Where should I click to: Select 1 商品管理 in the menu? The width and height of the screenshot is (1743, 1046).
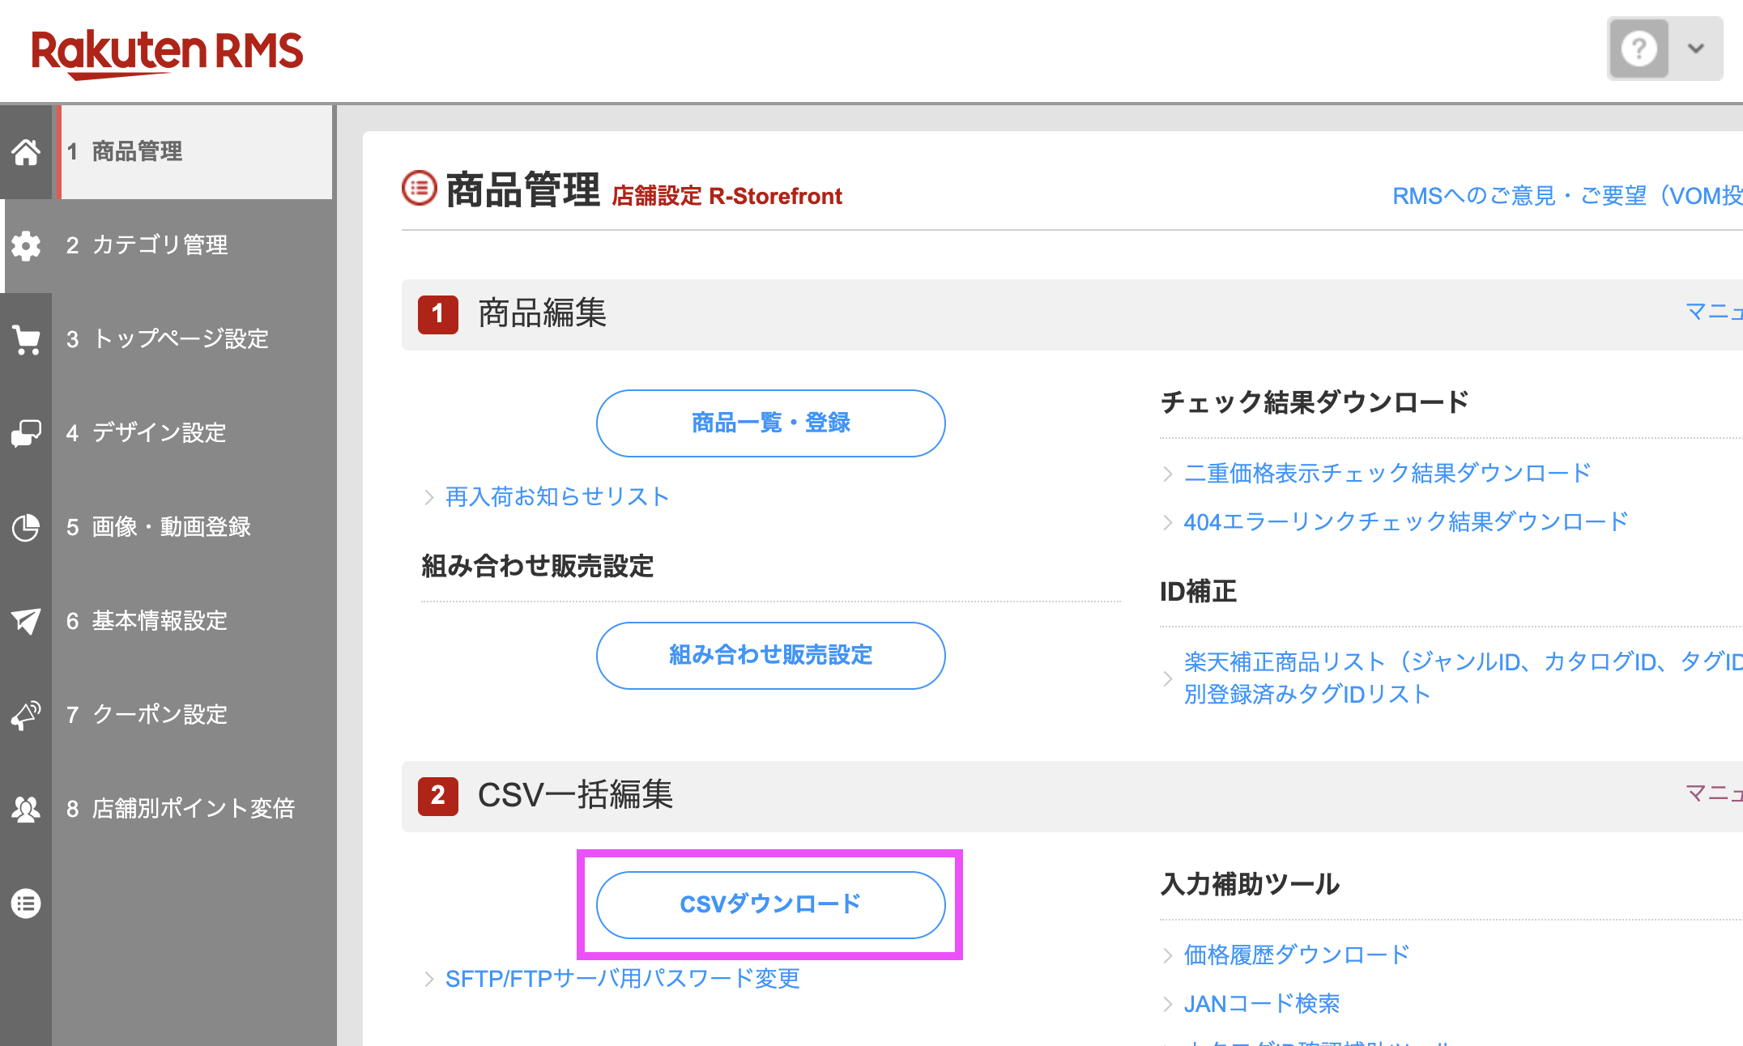tap(194, 151)
